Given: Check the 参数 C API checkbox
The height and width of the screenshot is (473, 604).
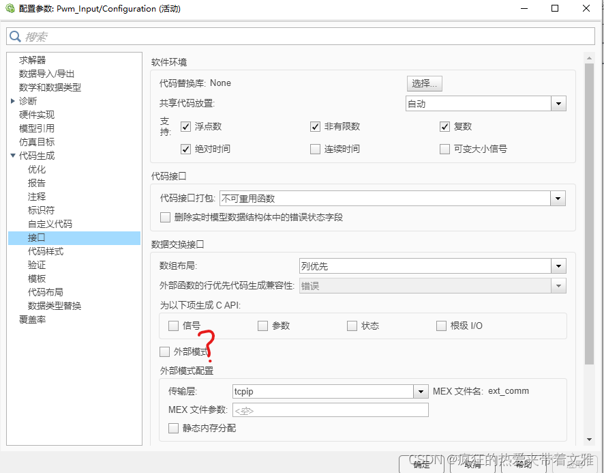Looking at the screenshot, I should [x=262, y=326].
